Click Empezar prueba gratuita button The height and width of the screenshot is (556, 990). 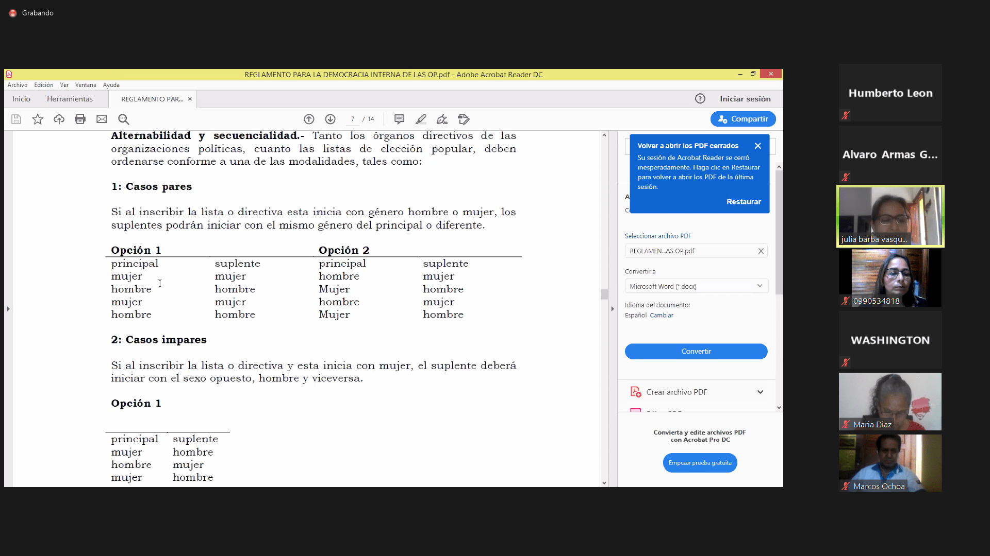[x=700, y=463]
